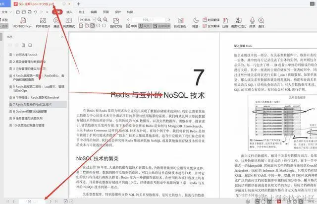317x204 pixels.
Task: Open the 开始 ribbon tab
Action: tap(57, 12)
